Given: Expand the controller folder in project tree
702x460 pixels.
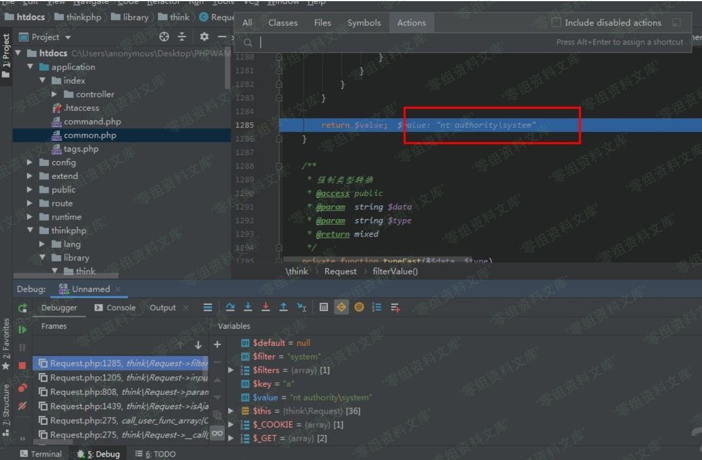Looking at the screenshot, I should [54, 94].
